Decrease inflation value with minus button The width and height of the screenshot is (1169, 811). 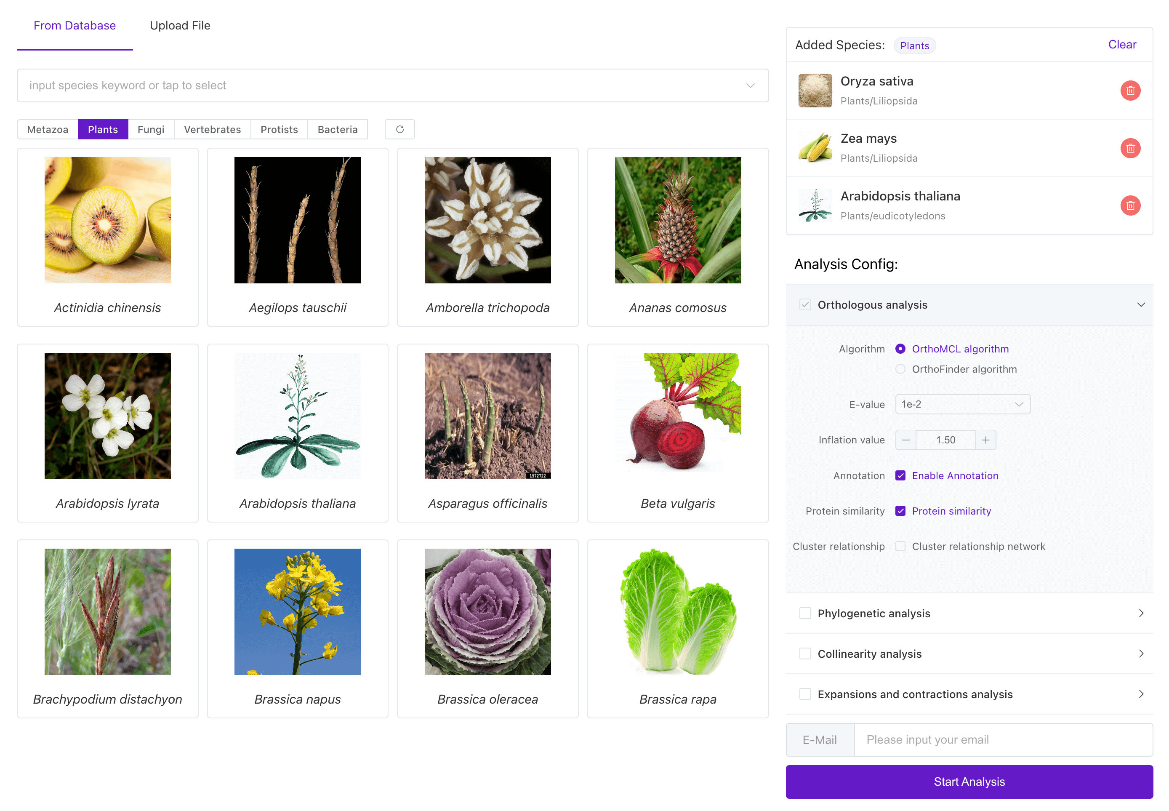point(906,440)
